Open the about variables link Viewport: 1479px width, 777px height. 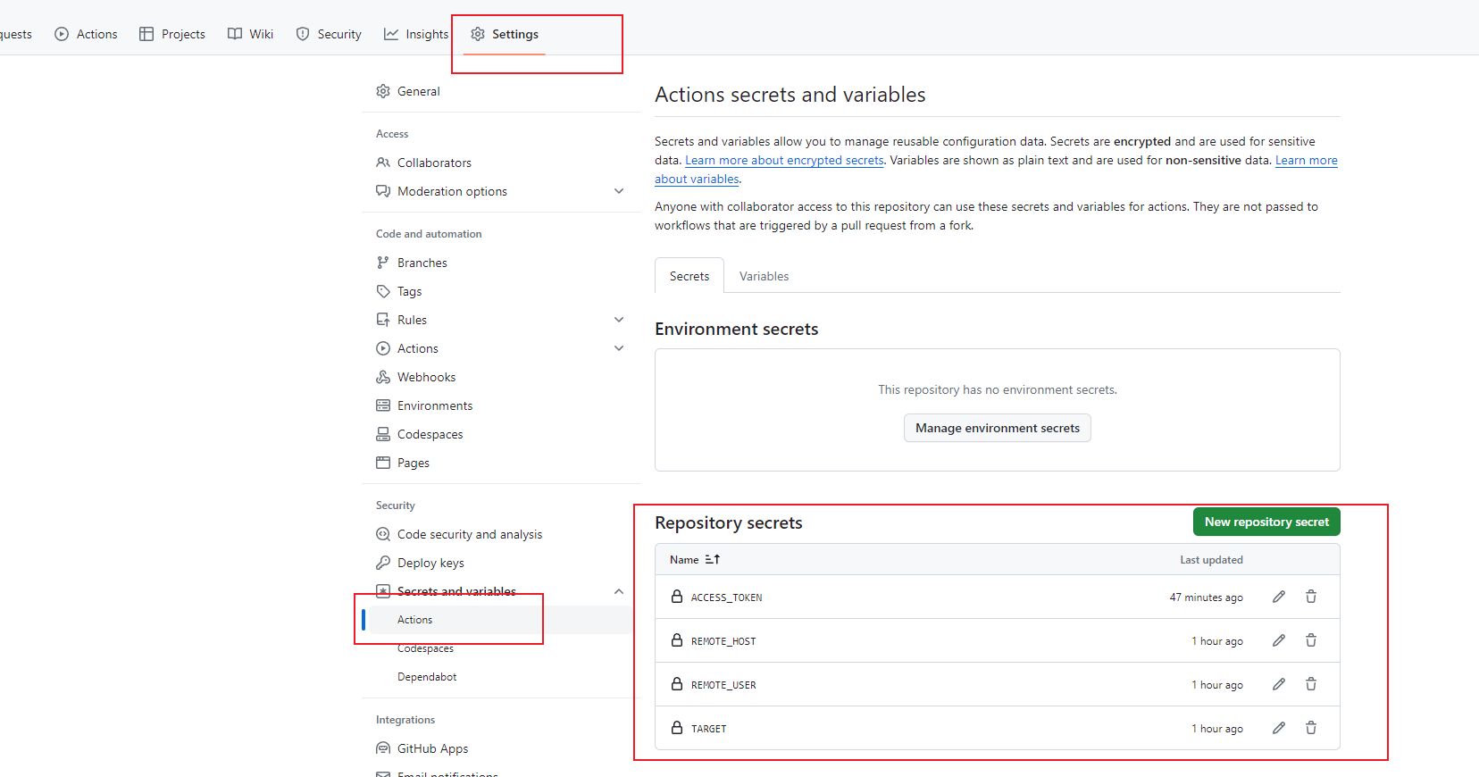pyautogui.click(x=697, y=179)
